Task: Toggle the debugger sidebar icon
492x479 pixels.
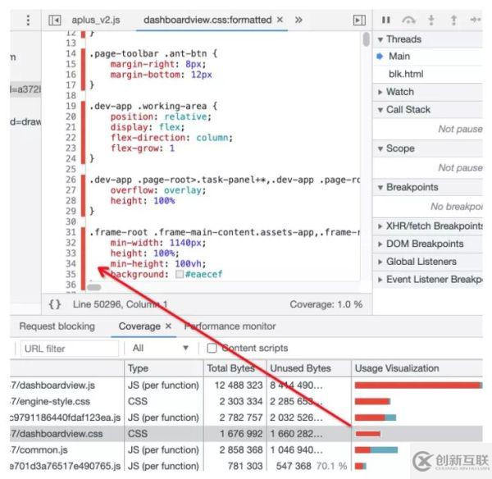Action: pos(359,21)
